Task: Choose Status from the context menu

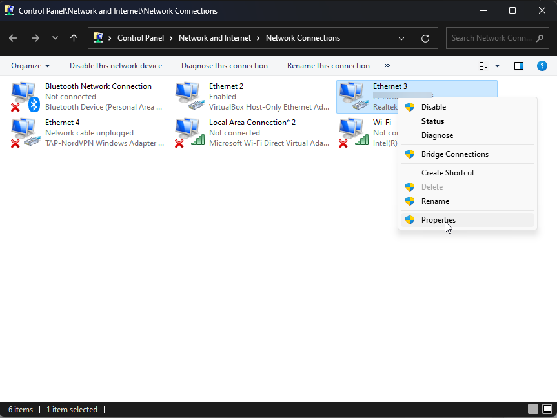Action: (467, 121)
